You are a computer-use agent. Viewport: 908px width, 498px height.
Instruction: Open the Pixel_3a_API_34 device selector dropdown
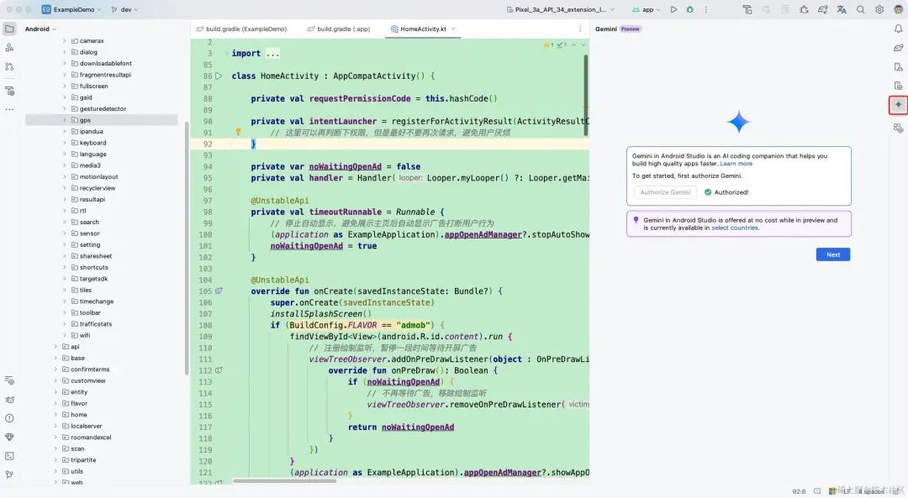pos(561,9)
